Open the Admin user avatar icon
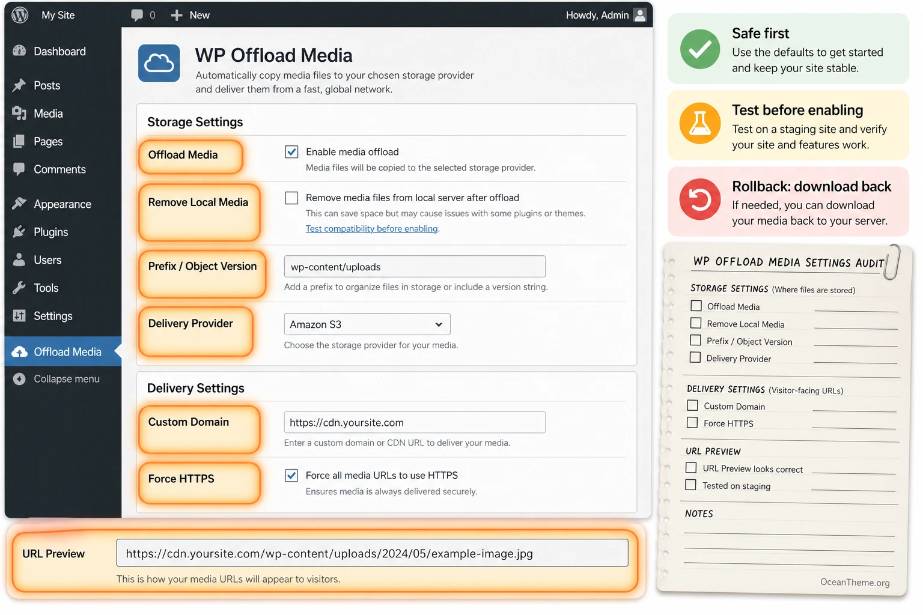This screenshot has height=615, width=923. (x=641, y=15)
